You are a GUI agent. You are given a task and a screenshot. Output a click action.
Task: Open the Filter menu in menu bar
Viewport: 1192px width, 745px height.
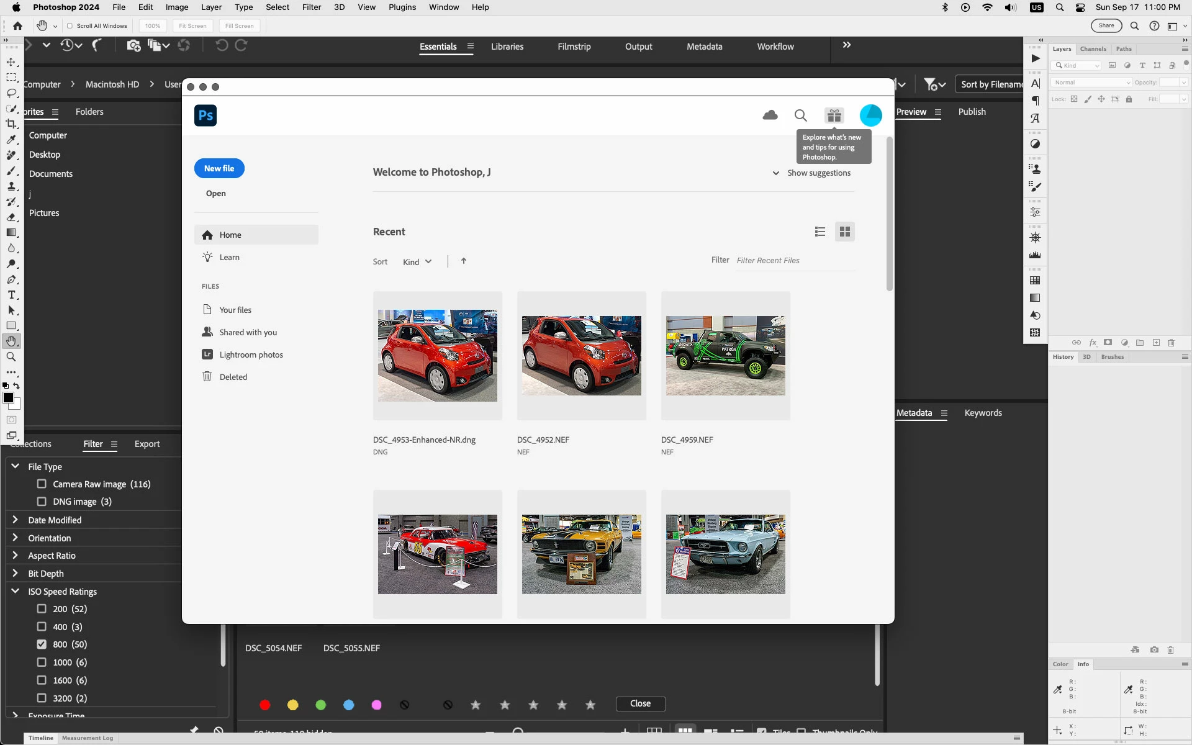pos(311,7)
